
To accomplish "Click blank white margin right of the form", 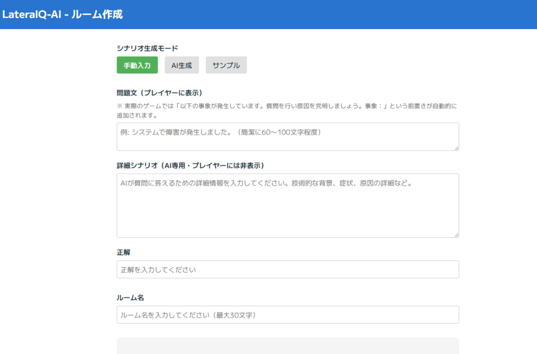I will pos(498,196).
